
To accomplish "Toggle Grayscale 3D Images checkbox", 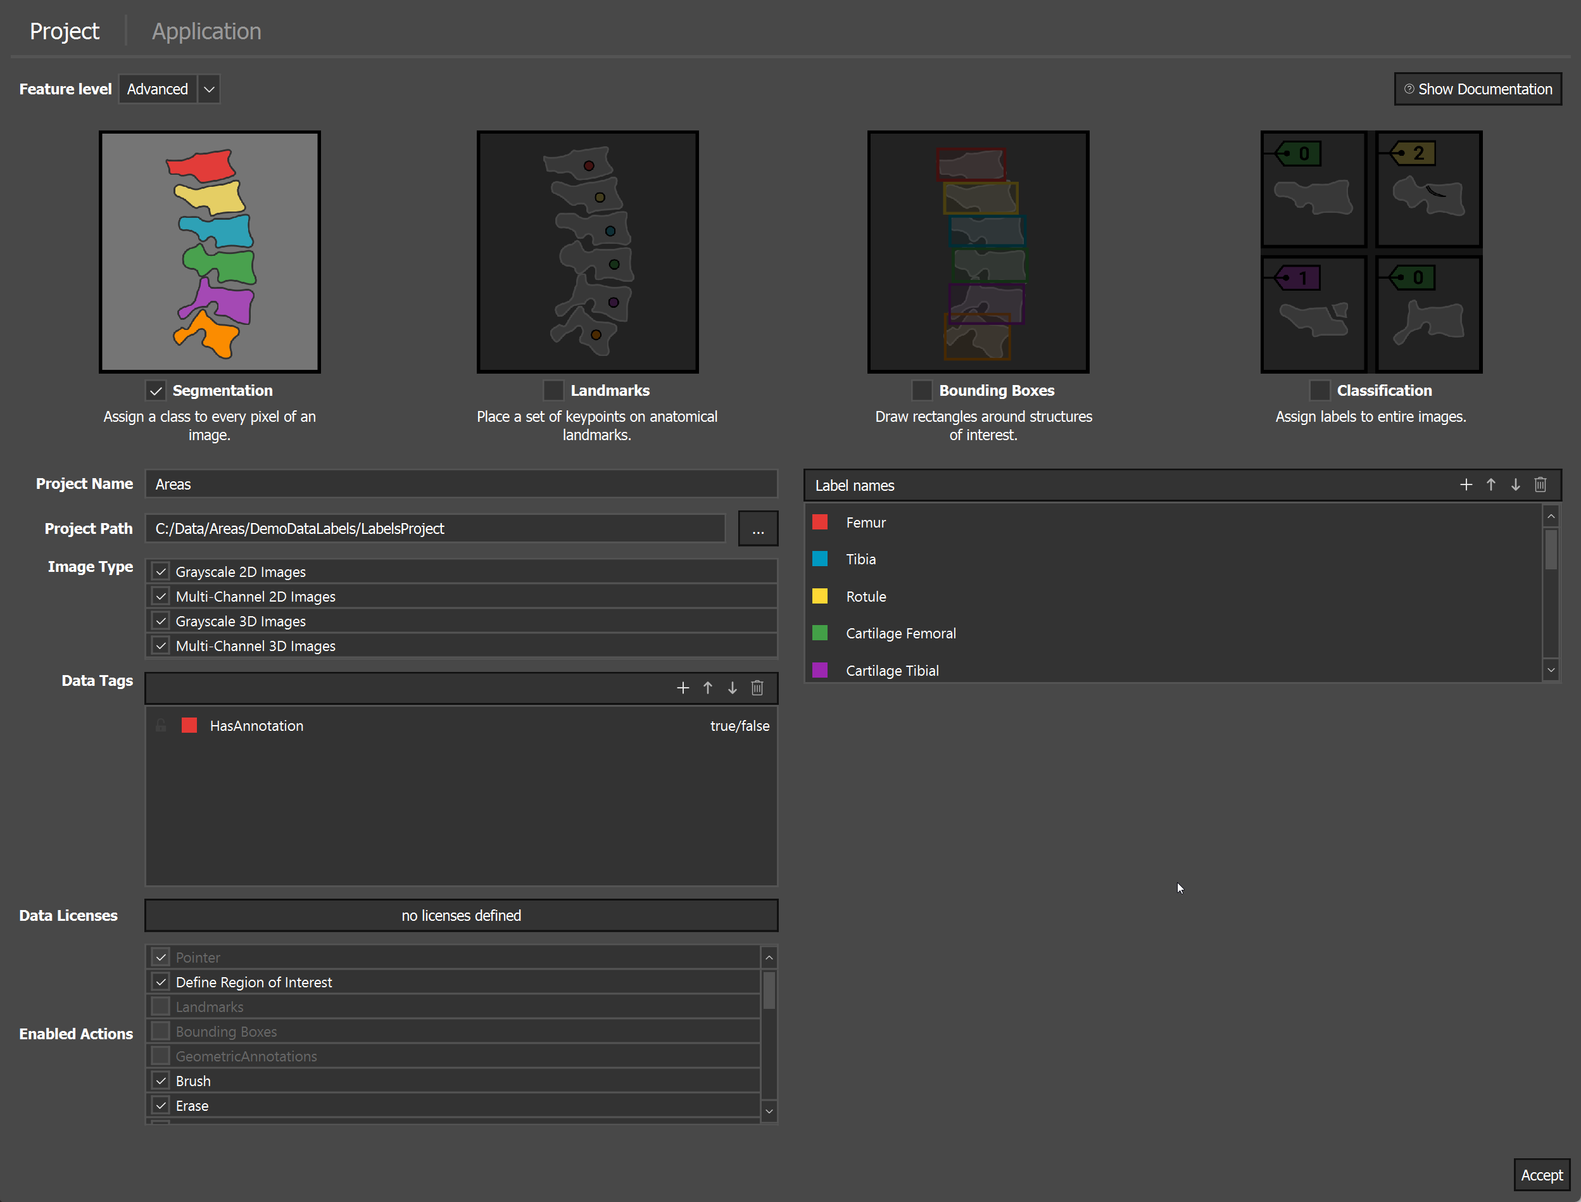I will (x=161, y=621).
